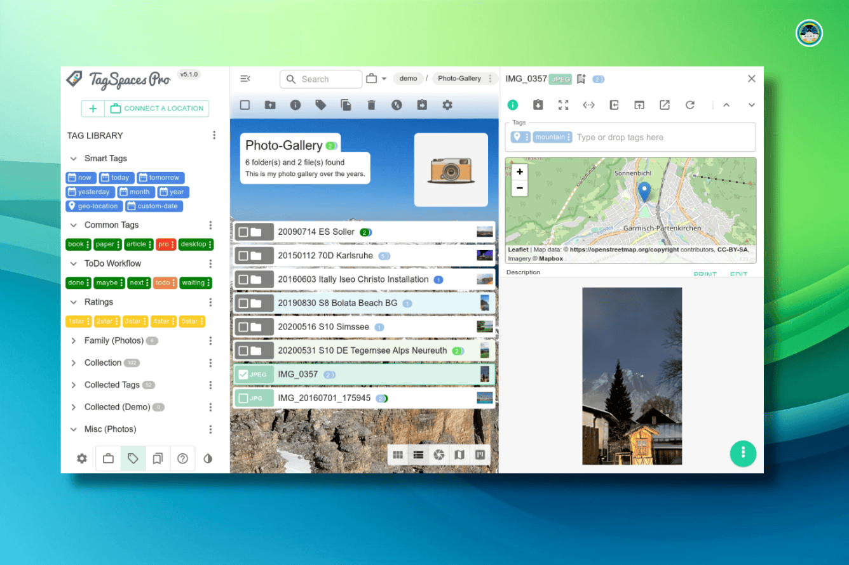Uncheck the IMG_0357 file checkbox

243,375
